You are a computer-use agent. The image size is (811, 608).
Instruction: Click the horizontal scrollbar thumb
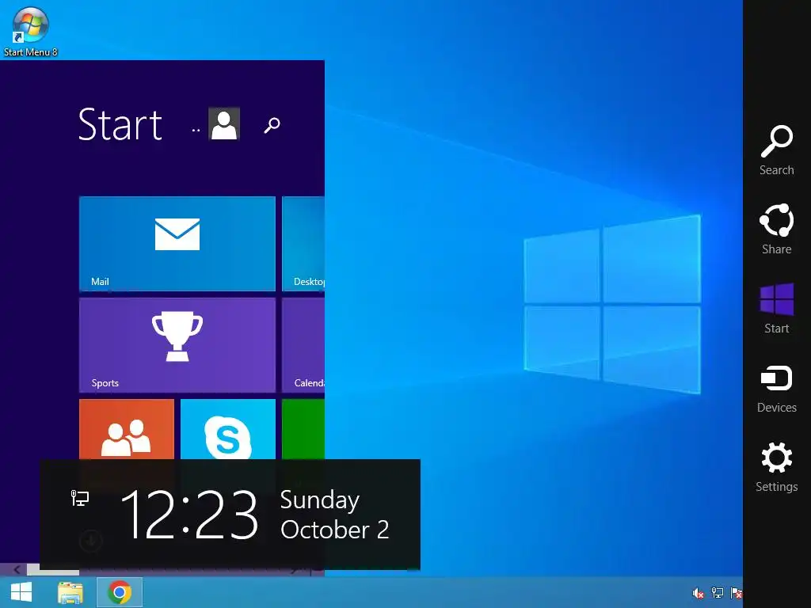tap(53, 570)
